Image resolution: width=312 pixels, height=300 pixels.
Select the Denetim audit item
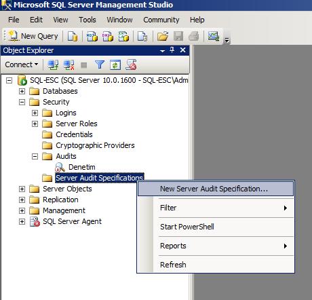pyautogui.click(x=82, y=167)
